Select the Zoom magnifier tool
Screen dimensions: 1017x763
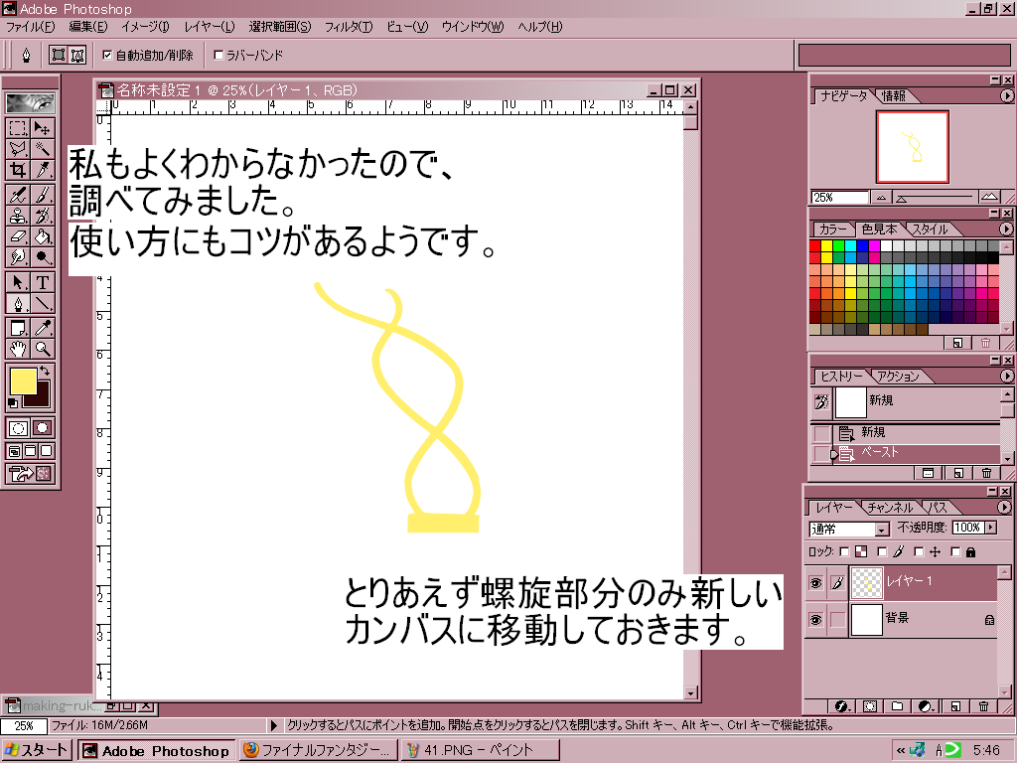tap(43, 349)
